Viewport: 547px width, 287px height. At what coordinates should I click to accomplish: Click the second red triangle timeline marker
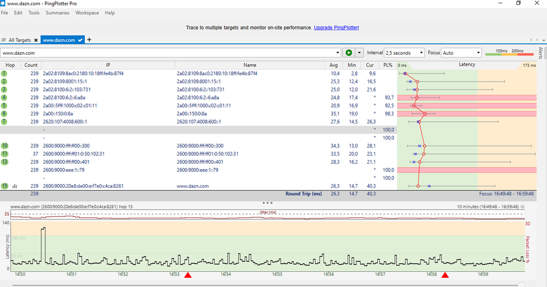(445, 275)
